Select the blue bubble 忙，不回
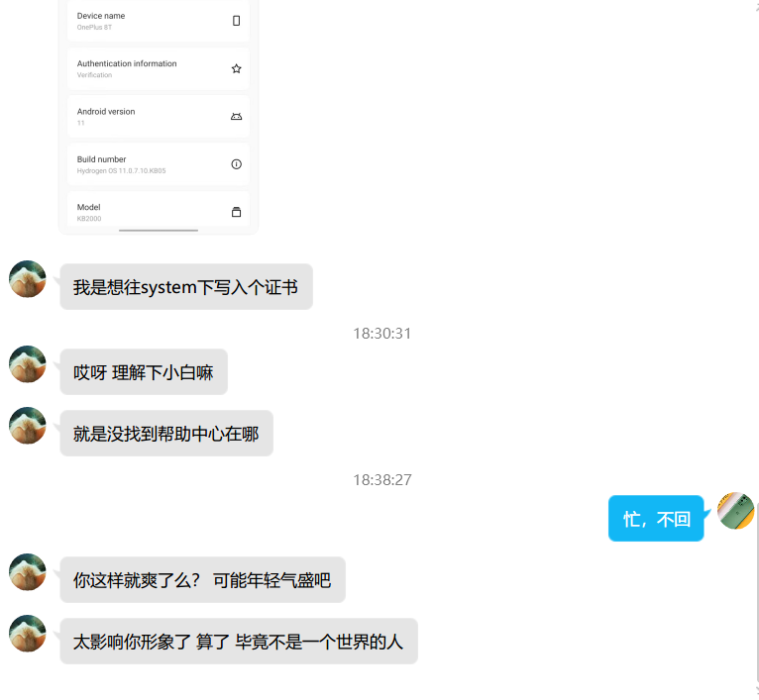 click(x=656, y=519)
